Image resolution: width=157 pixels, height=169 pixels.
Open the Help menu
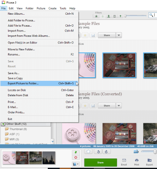[72, 8]
